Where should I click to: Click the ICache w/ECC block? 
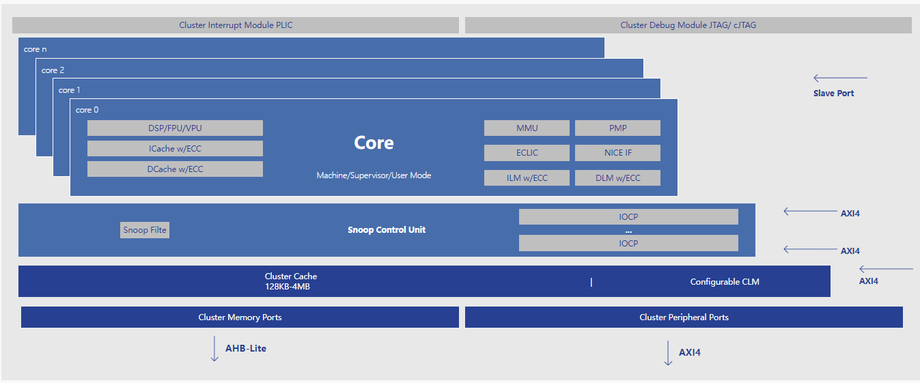pyautogui.click(x=175, y=149)
